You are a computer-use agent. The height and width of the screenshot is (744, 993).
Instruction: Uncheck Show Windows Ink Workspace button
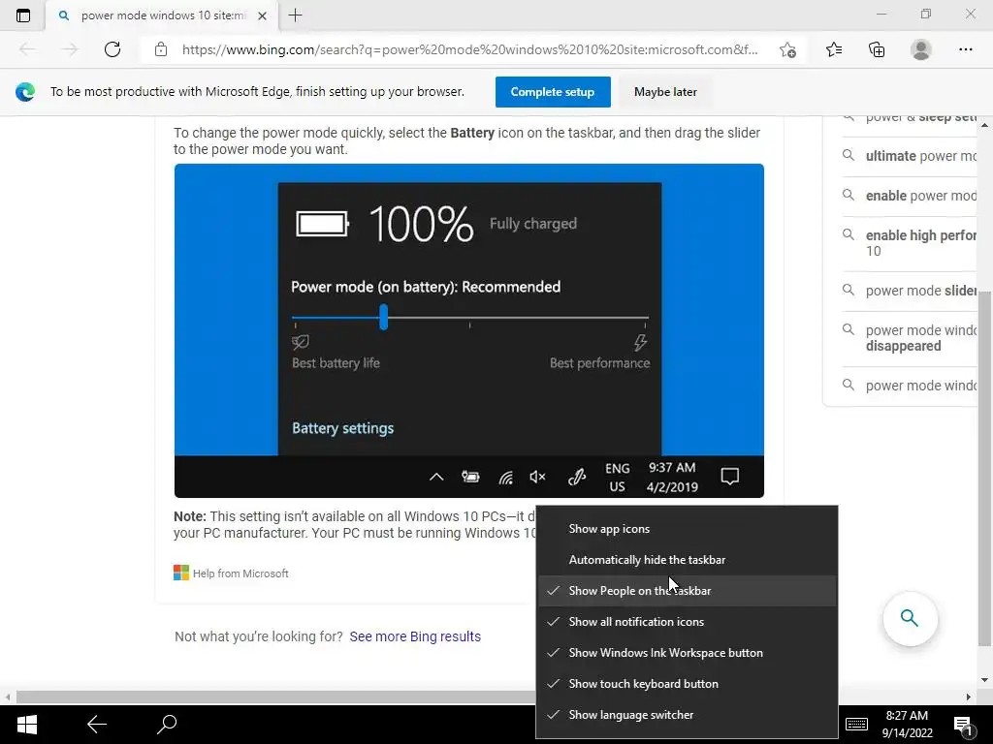688,653
